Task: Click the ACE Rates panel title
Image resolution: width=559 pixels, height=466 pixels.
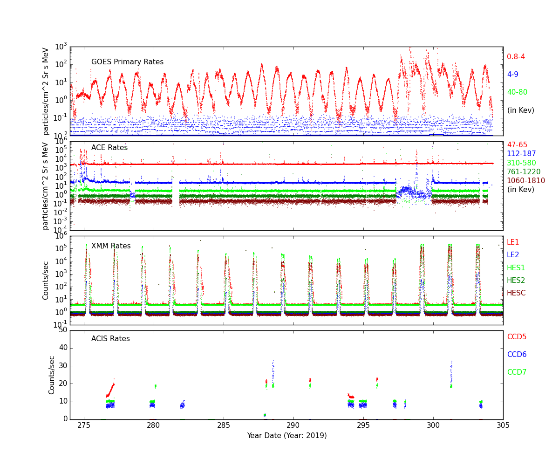Action: (109, 148)
